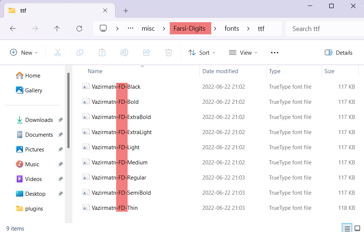The image size is (364, 232).
Task: Open the Documents quick access folder
Action: point(35,135)
